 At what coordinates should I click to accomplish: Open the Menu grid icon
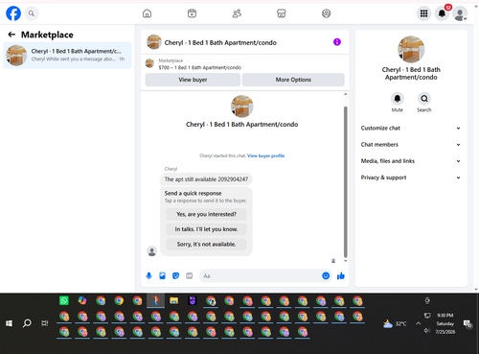423,13
